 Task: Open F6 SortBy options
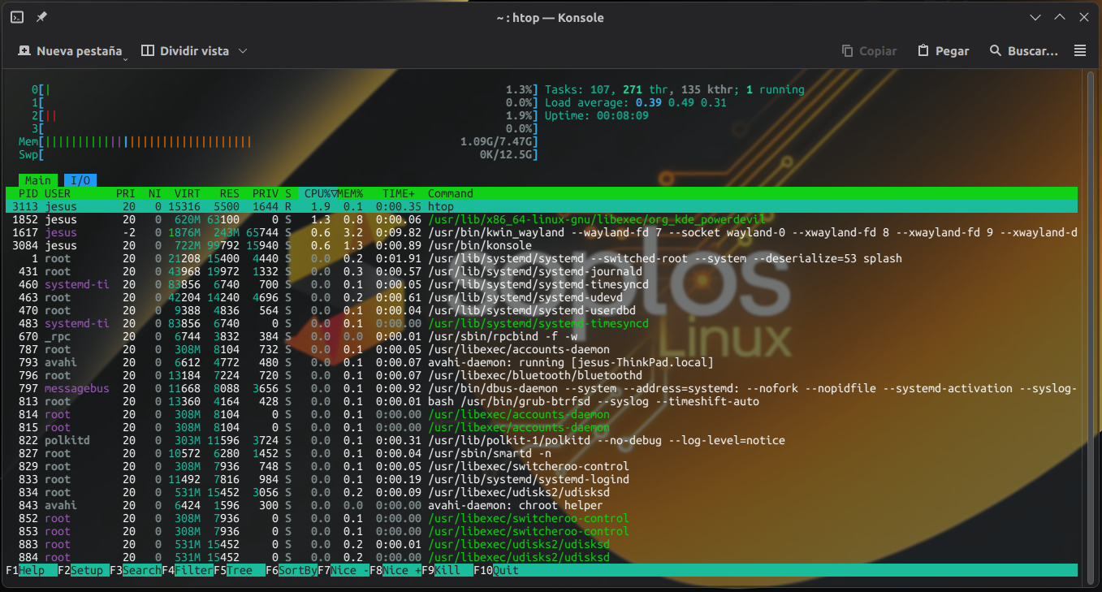pos(292,570)
